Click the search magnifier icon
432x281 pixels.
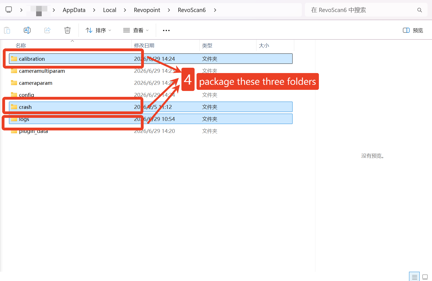(x=419, y=10)
